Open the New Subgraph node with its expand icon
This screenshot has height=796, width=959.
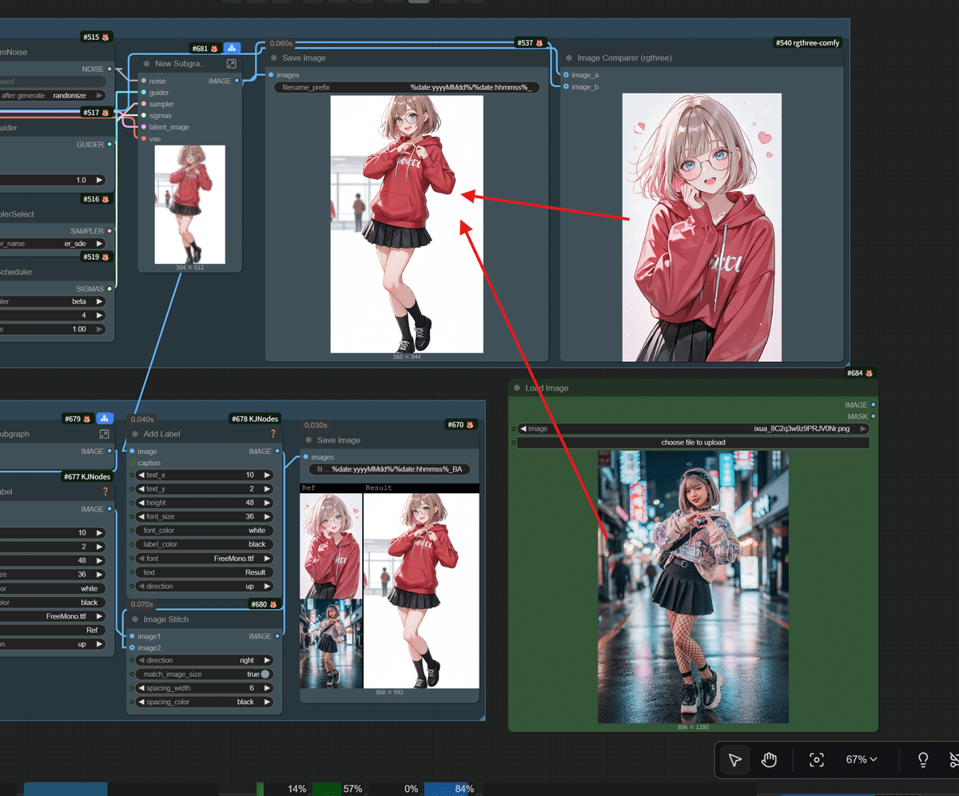[x=231, y=63]
